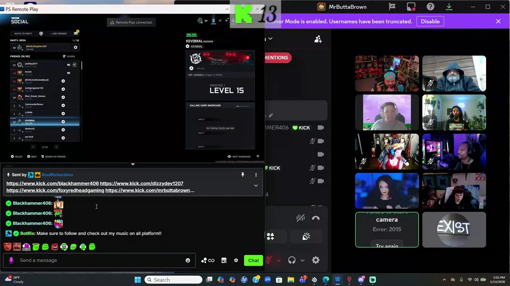
Task: Open the emoji picker in chat input
Action: (x=188, y=261)
